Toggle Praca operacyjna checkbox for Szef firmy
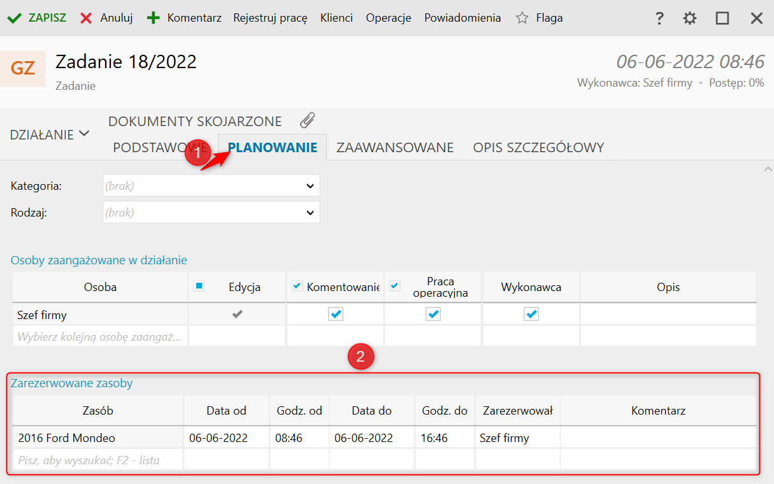Image resolution: width=774 pixels, height=484 pixels. pyautogui.click(x=433, y=314)
